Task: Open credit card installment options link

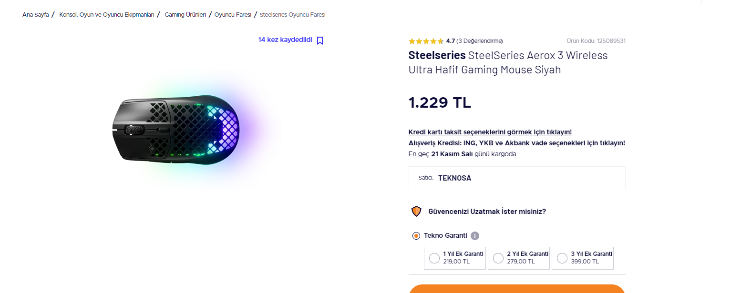Action: tap(490, 132)
